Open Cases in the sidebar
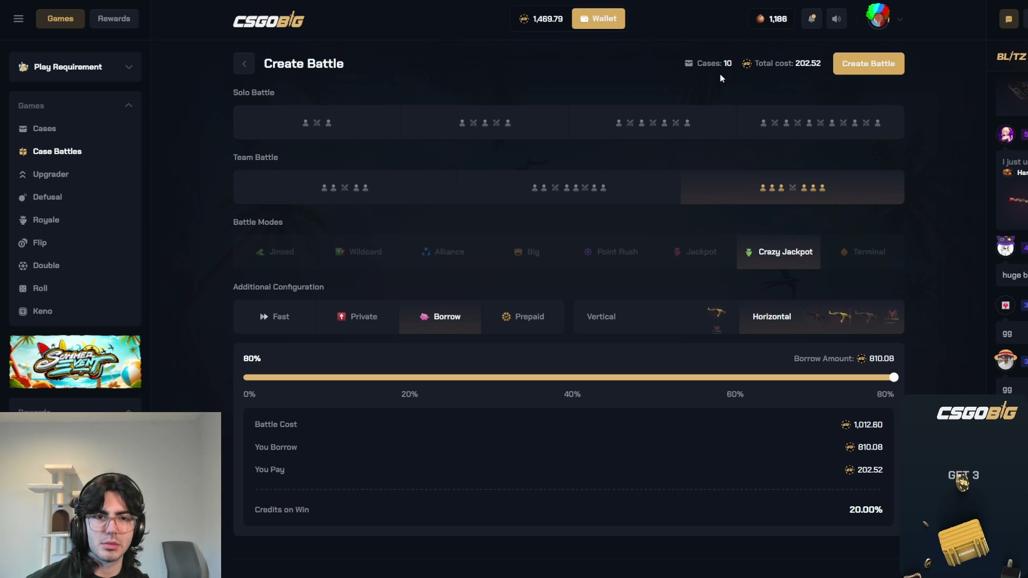The height and width of the screenshot is (578, 1028). pos(44,128)
